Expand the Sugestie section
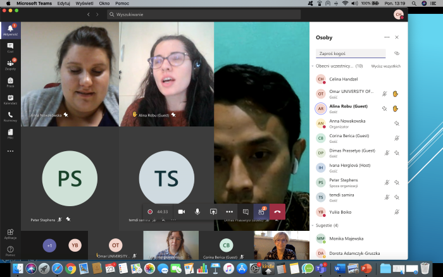 click(313, 225)
